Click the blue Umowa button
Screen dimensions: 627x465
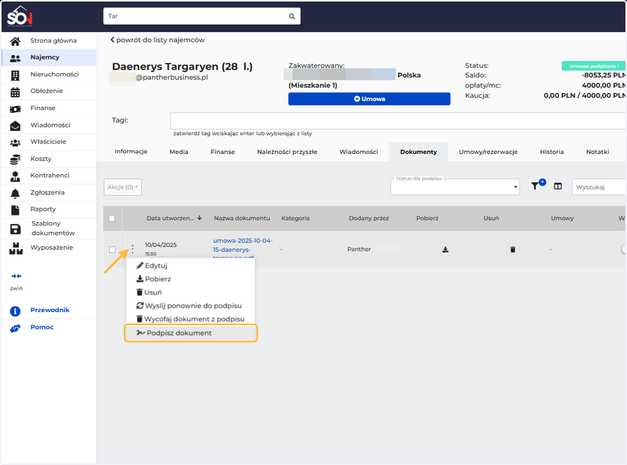(369, 99)
